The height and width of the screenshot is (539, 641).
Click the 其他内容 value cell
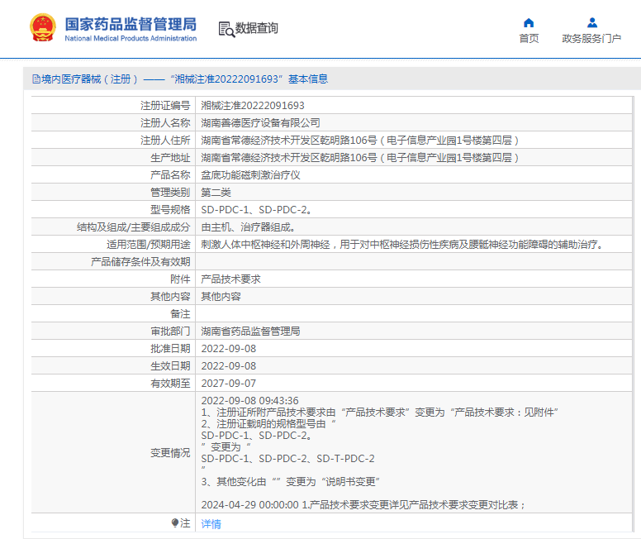pyautogui.click(x=221, y=297)
